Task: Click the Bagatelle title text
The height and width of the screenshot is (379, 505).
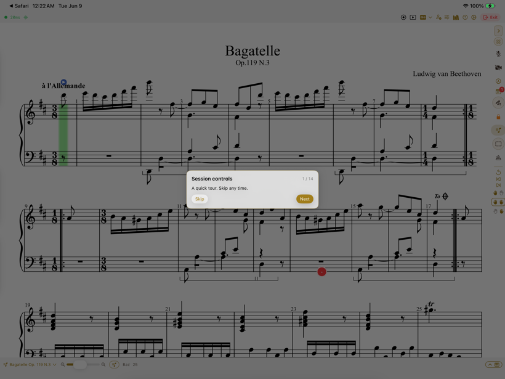Action: click(252, 51)
